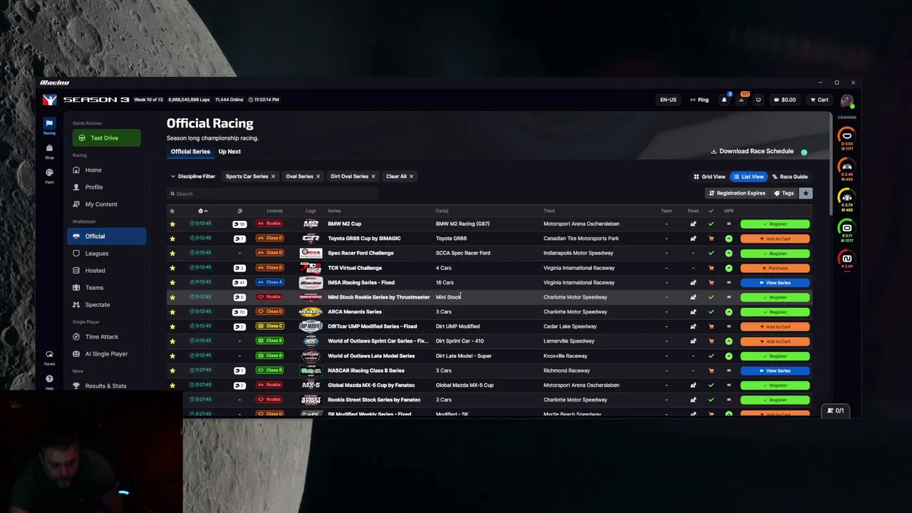The height and width of the screenshot is (513, 912).
Task: Remove the Sports Car Series filter chip
Action: click(273, 177)
